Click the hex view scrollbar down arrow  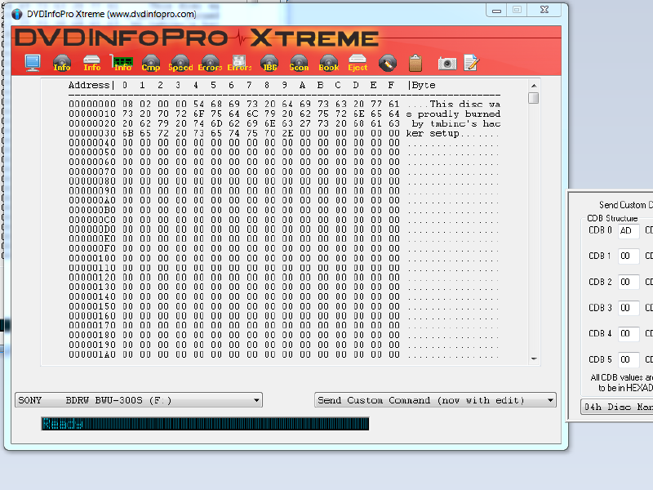[534, 359]
